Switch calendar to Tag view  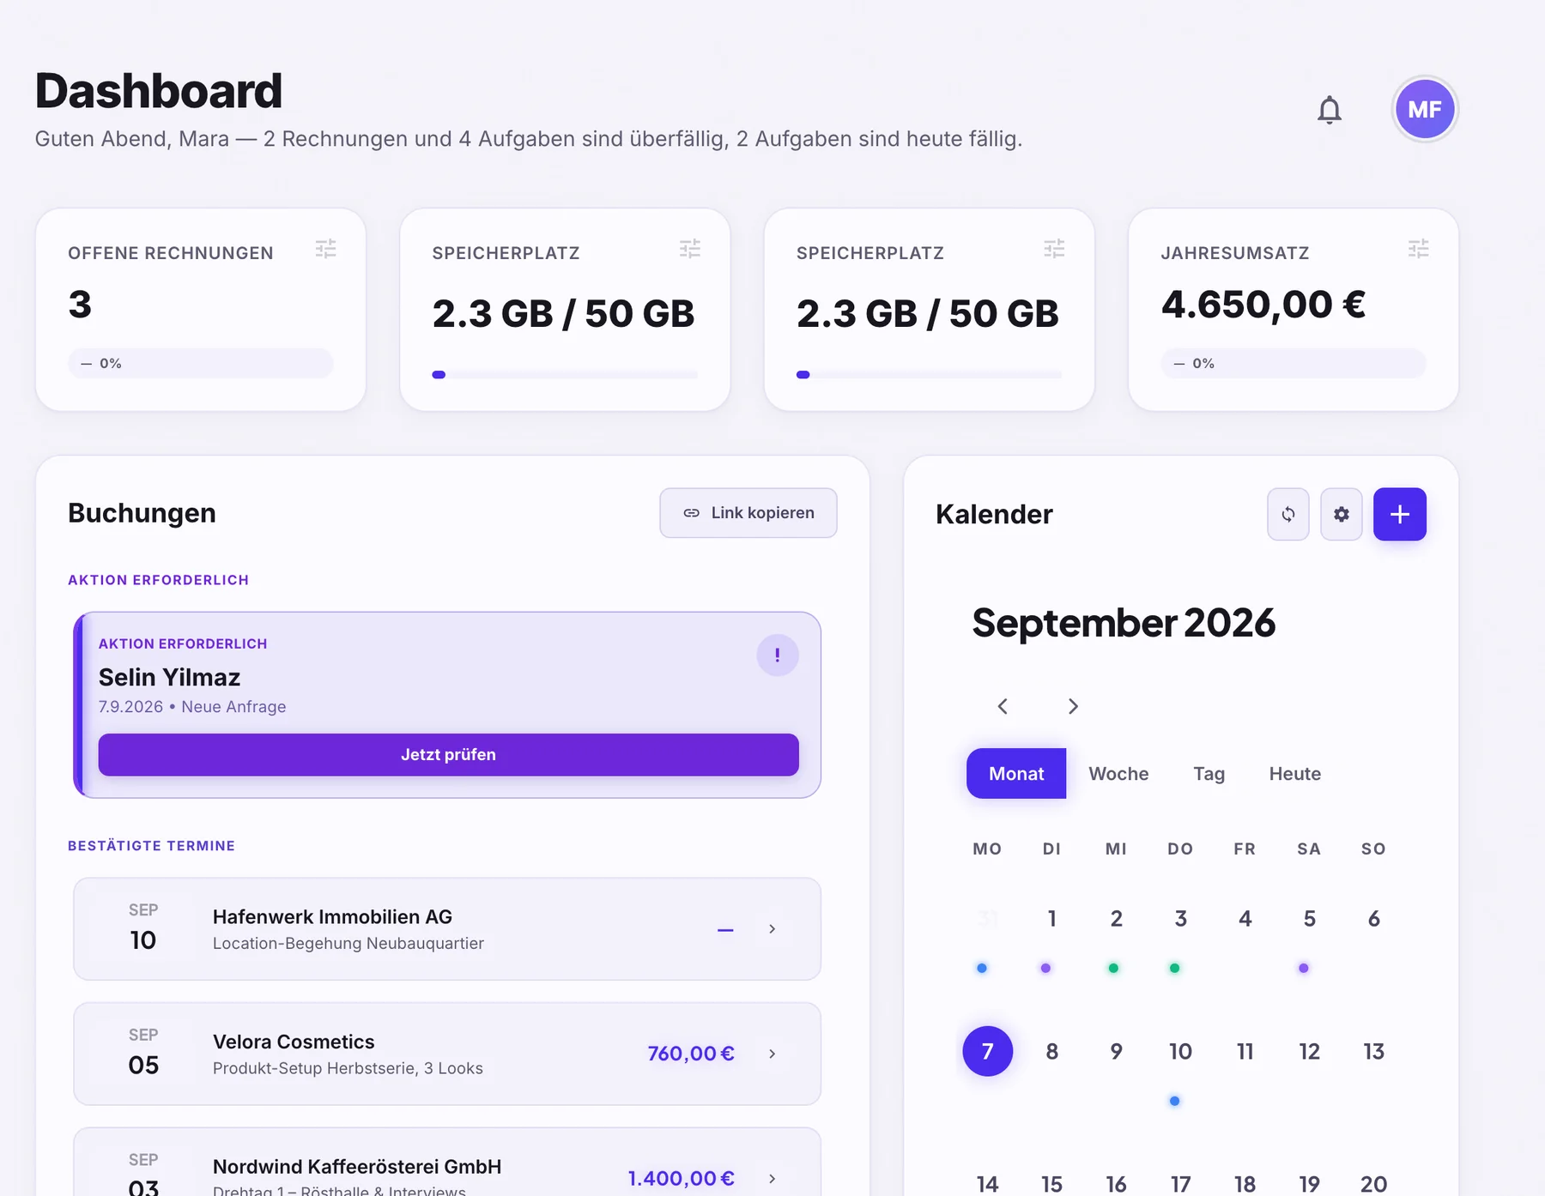1209,774
